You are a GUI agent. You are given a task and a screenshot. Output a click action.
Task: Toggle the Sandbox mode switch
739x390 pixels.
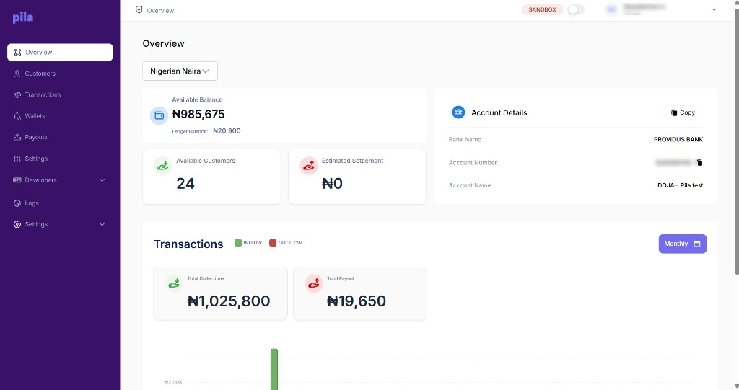(576, 9)
